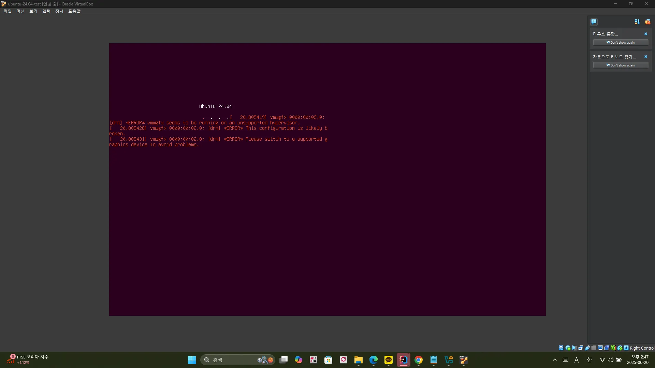The image size is (655, 368).
Task: Click the hard disk activity status icon
Action: pos(561,348)
